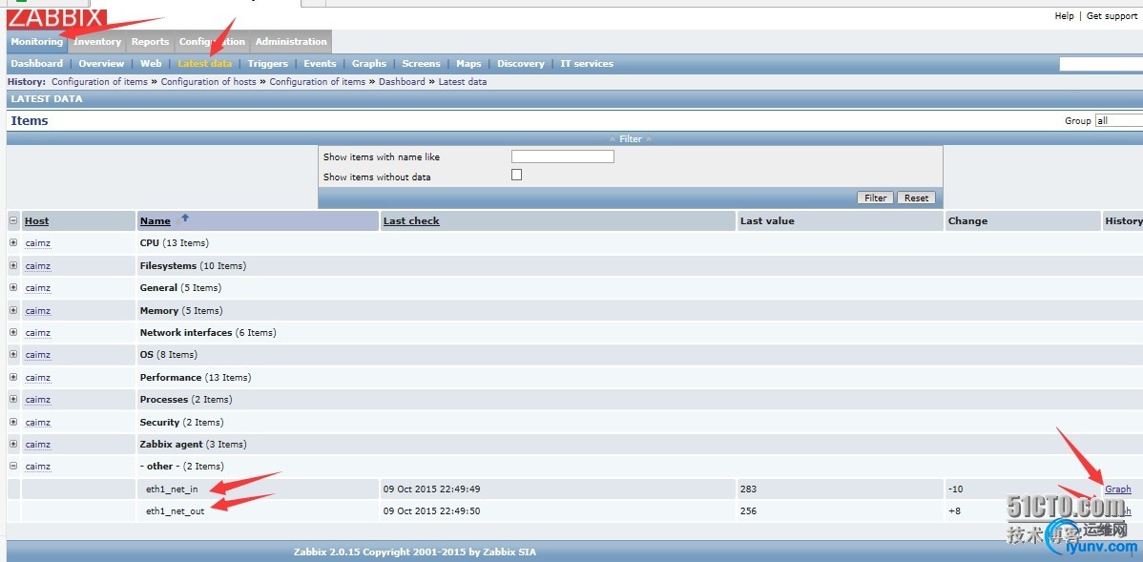
Task: Open the Inventory main tab
Action: pyautogui.click(x=97, y=42)
